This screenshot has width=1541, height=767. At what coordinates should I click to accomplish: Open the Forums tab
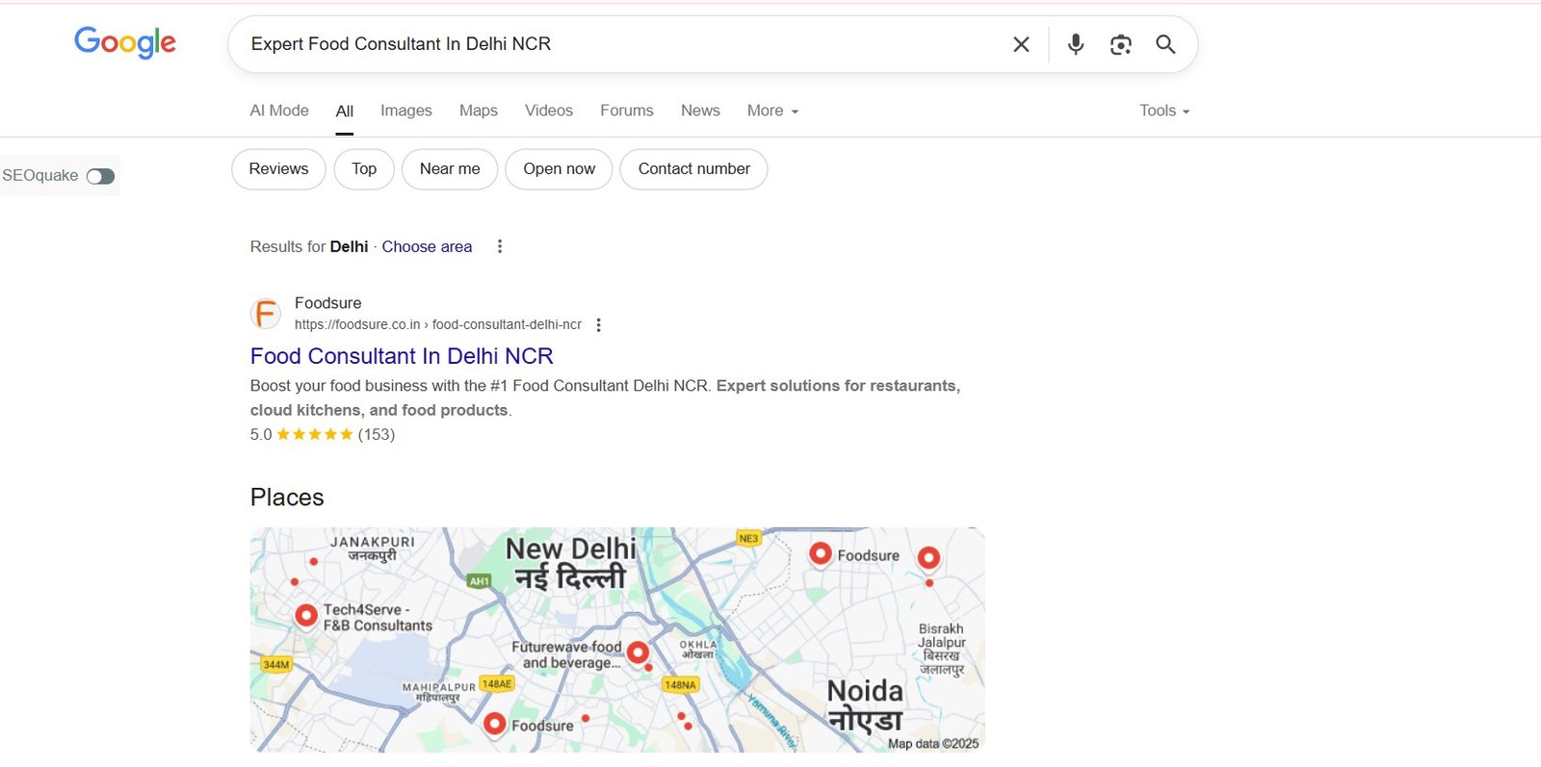pyautogui.click(x=627, y=111)
